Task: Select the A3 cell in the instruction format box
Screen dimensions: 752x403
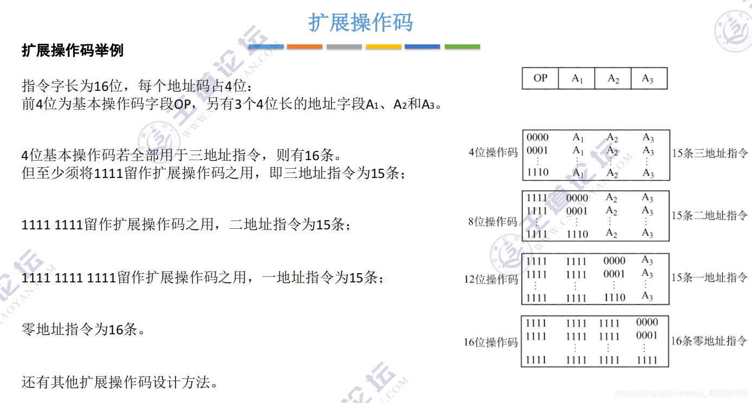Action: coord(649,78)
